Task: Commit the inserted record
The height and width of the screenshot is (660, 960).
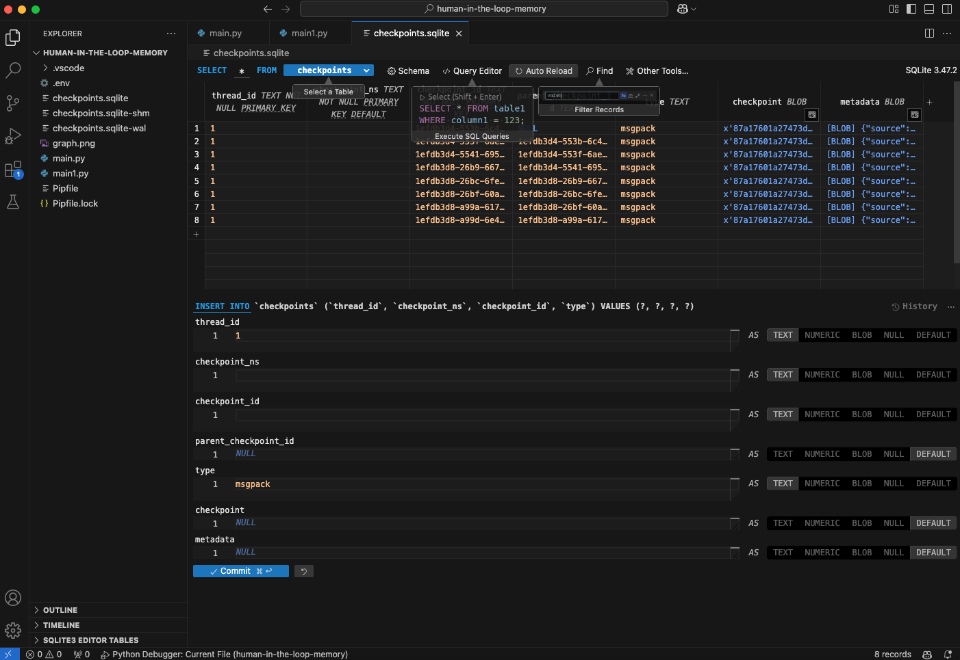Action: 241,571
